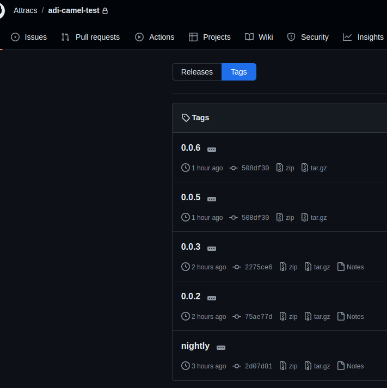Open commit 2d07d81

coord(253,366)
